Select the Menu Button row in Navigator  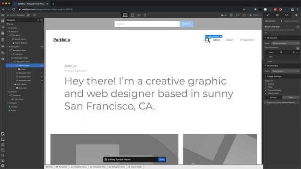click(25, 84)
